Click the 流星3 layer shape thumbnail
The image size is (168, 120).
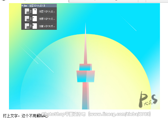pyautogui.click(x=27, y=11)
